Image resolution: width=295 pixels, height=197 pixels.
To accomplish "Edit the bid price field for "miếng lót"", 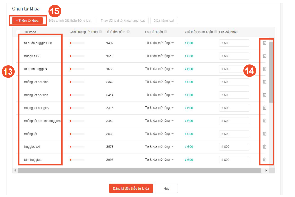I will (234, 133).
